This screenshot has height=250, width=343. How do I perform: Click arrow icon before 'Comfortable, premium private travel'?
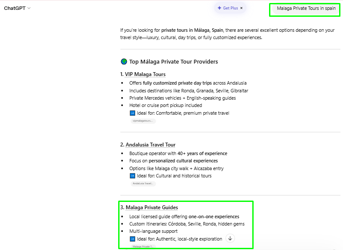[132, 113]
